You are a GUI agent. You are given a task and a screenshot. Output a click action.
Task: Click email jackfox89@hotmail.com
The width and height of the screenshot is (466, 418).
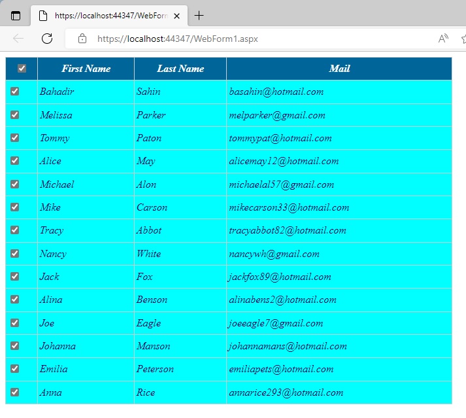coord(280,277)
